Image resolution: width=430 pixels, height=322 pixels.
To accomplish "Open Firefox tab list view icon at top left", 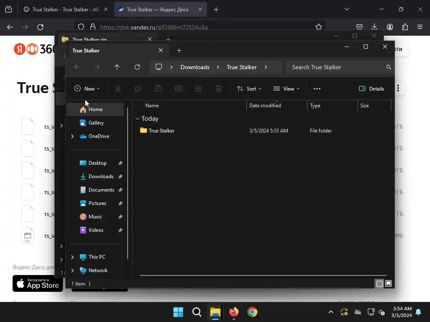I will pos(8,10).
